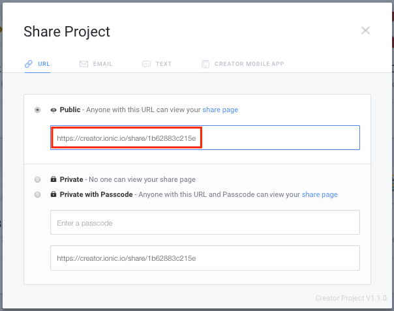
Task: Click the Creator app logo icon
Action: click(x=205, y=65)
